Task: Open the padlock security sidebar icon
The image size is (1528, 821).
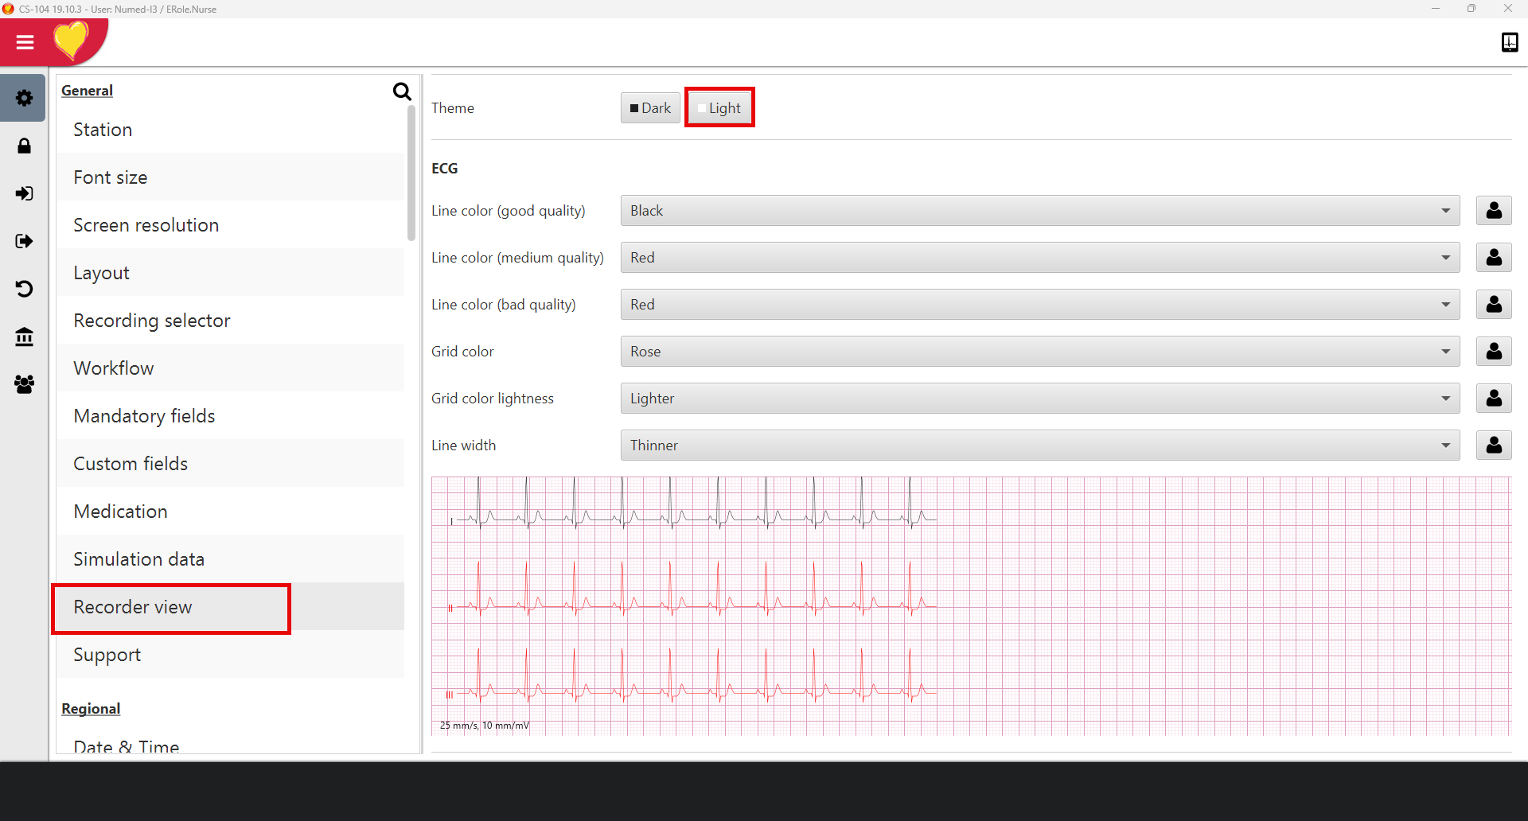Action: [x=24, y=146]
